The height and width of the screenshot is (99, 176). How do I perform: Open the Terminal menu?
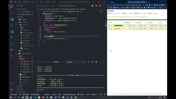pos(47,2)
